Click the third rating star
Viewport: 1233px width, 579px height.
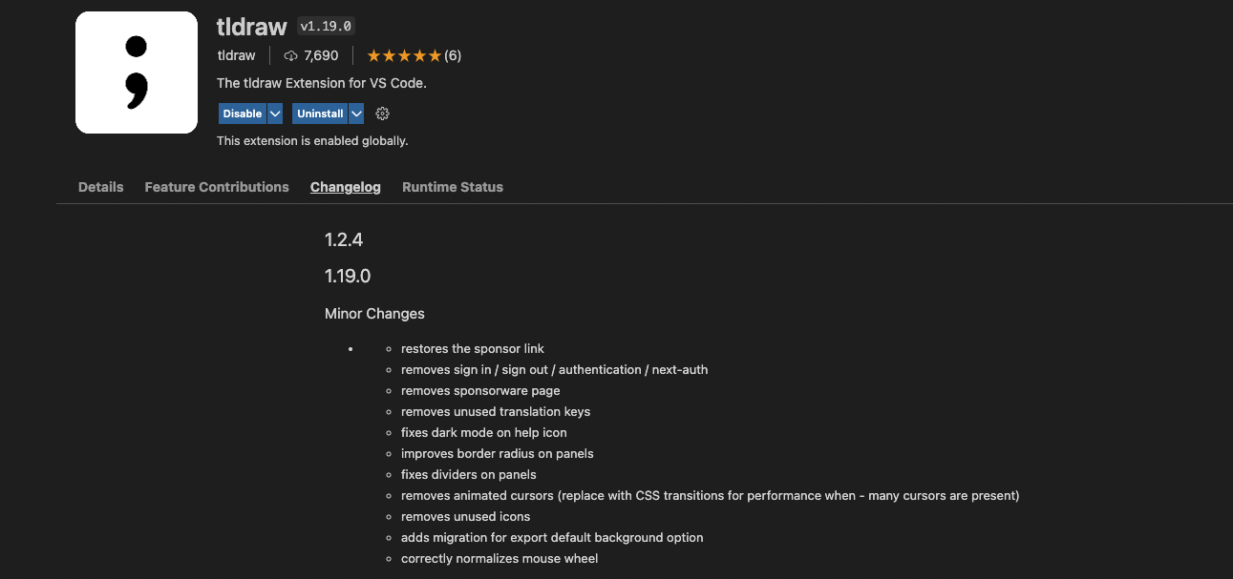click(x=403, y=55)
